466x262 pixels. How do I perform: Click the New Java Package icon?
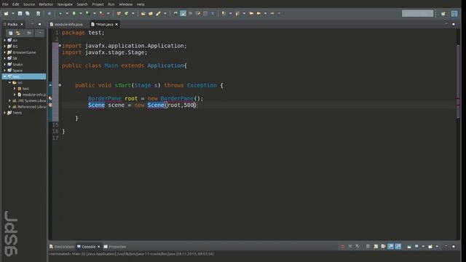[x=119, y=13]
